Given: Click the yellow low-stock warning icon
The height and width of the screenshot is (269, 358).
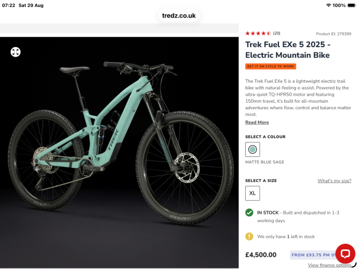Looking at the screenshot, I should tap(249, 236).
